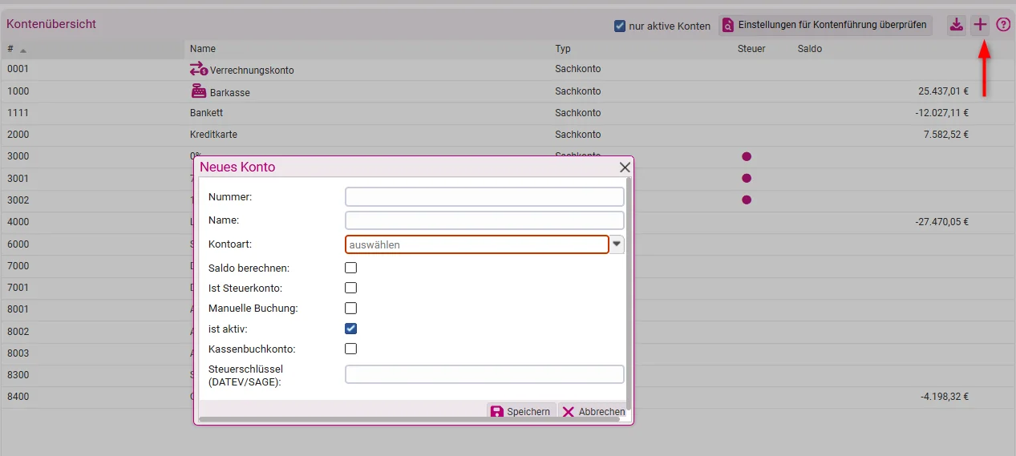
Task: Select account number 2000
Action: [18, 135]
